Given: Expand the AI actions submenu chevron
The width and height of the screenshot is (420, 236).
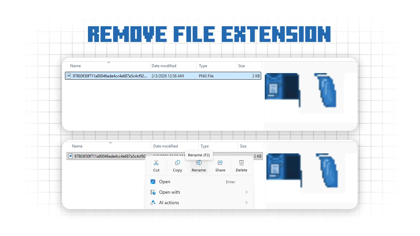Looking at the screenshot, I should 246,203.
